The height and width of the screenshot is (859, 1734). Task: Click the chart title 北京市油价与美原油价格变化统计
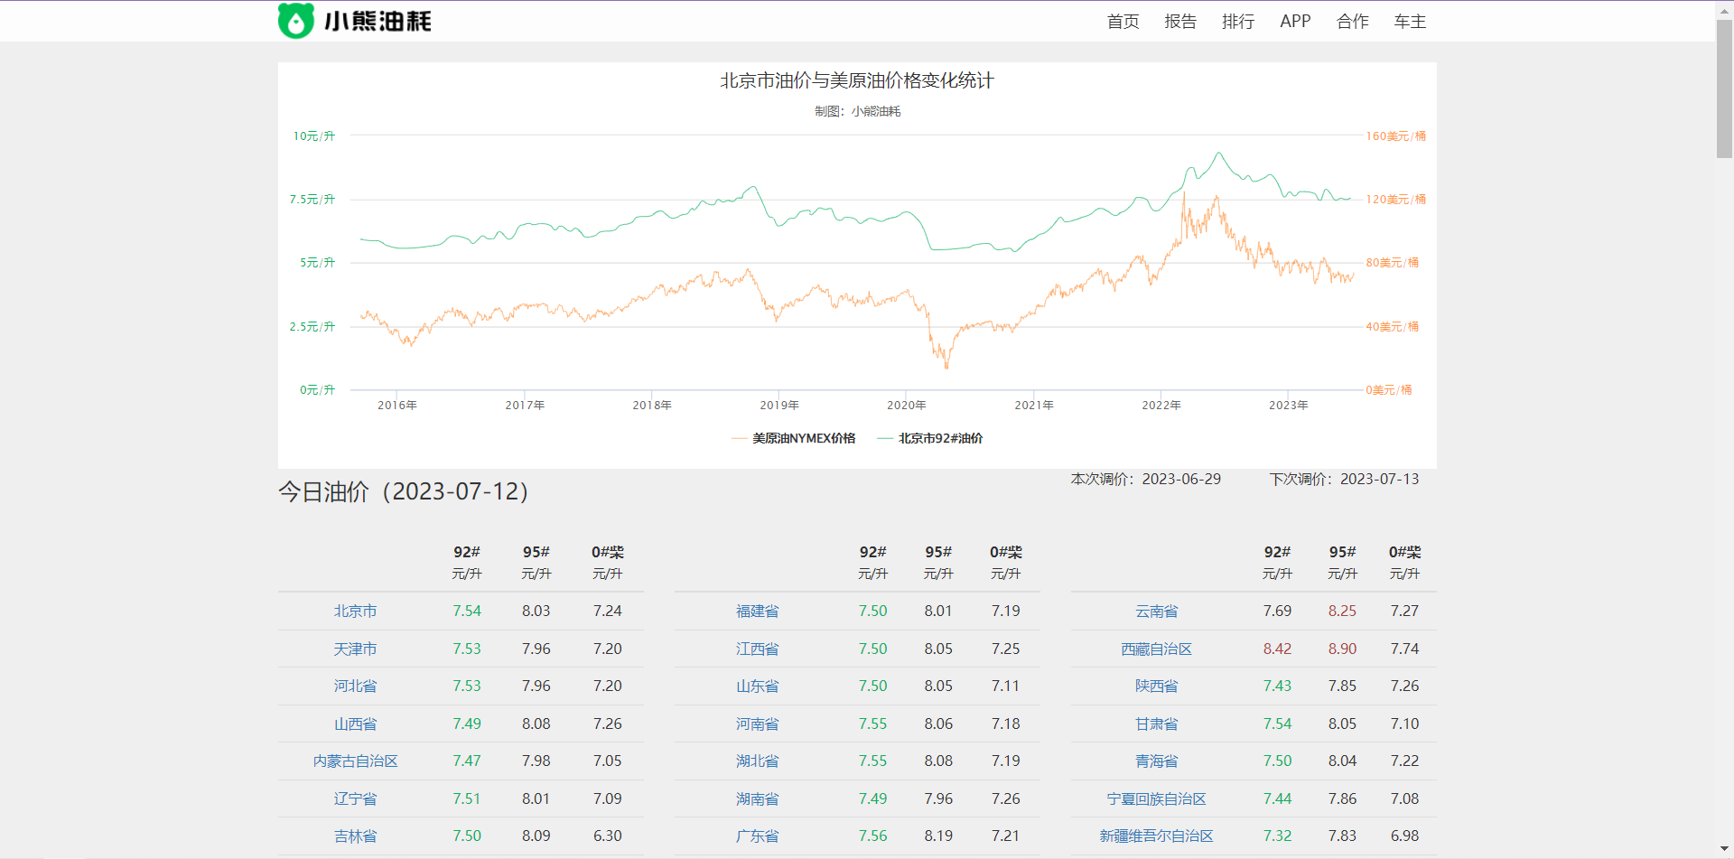[x=856, y=80]
